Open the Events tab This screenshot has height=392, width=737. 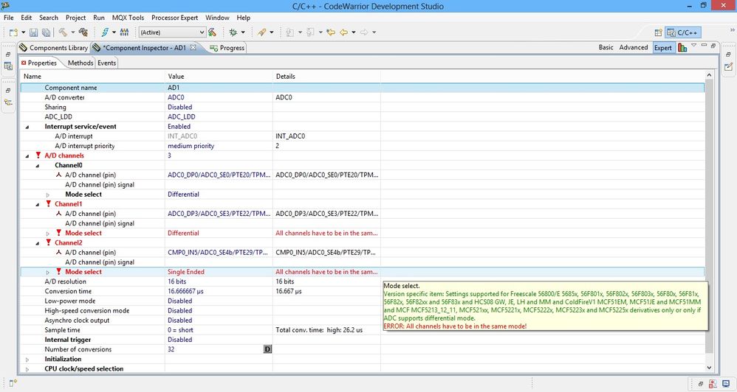point(106,63)
